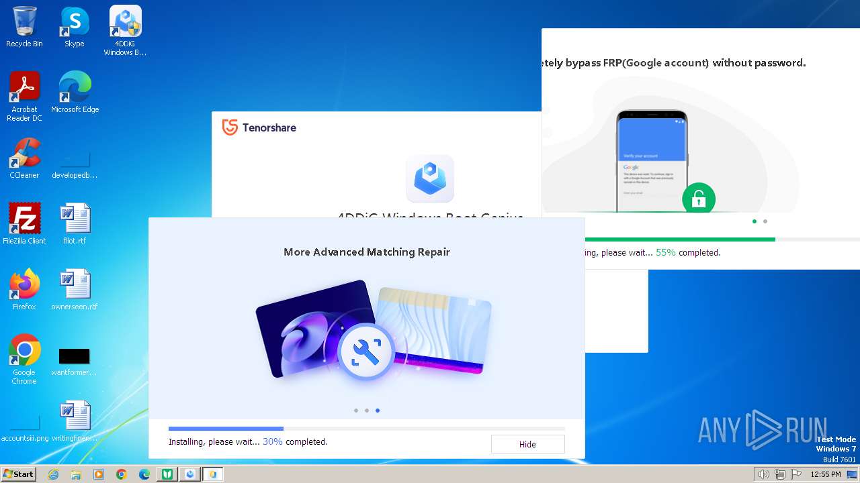This screenshot has height=483, width=860.
Task: Switch to the 4DDiG taskbar button
Action: 190,474
